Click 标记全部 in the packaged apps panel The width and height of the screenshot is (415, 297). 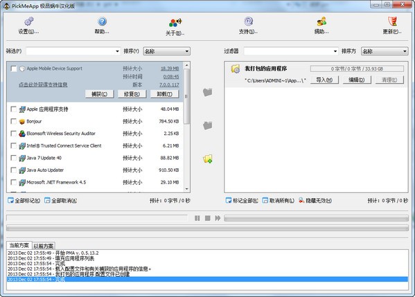tap(242, 201)
